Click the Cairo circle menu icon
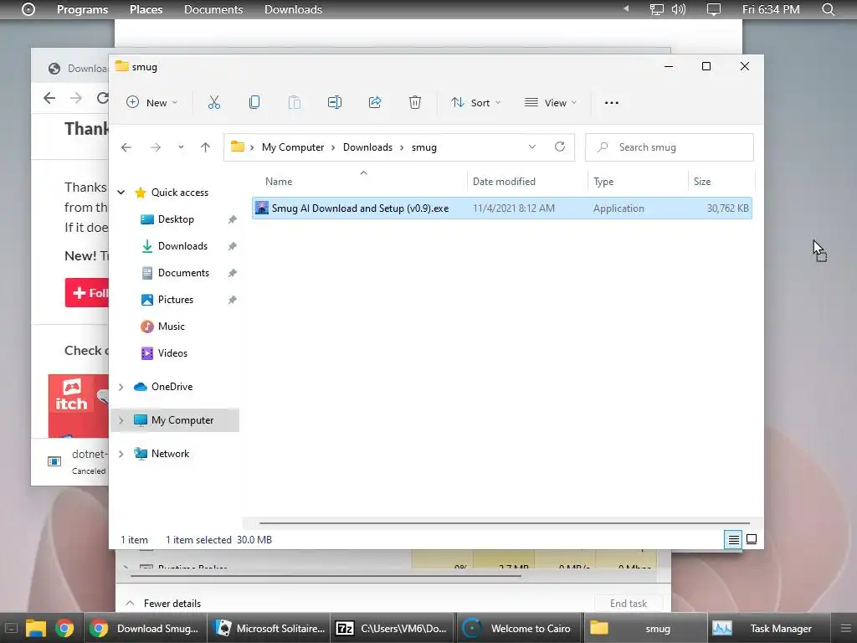857x643 pixels. (28, 9)
